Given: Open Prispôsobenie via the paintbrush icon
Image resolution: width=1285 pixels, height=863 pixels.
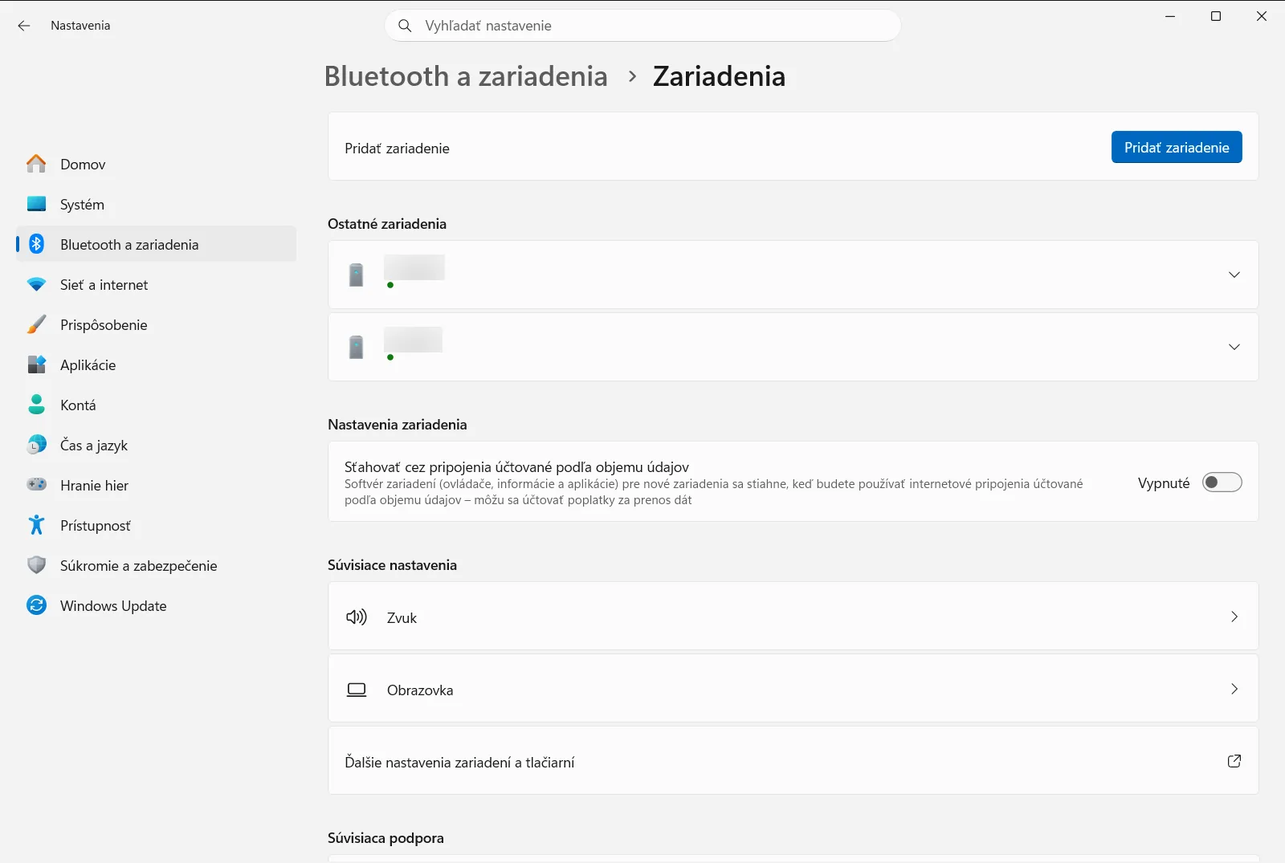Looking at the screenshot, I should 36,324.
